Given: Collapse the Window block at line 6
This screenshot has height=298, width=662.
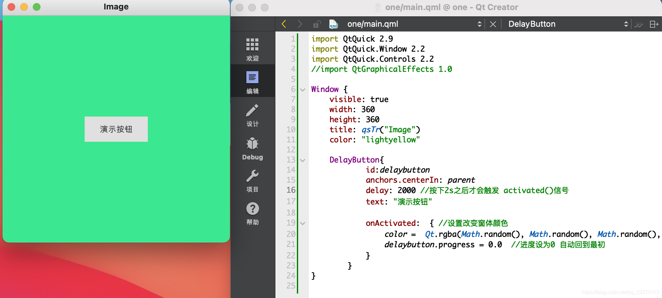Looking at the screenshot, I should [303, 90].
